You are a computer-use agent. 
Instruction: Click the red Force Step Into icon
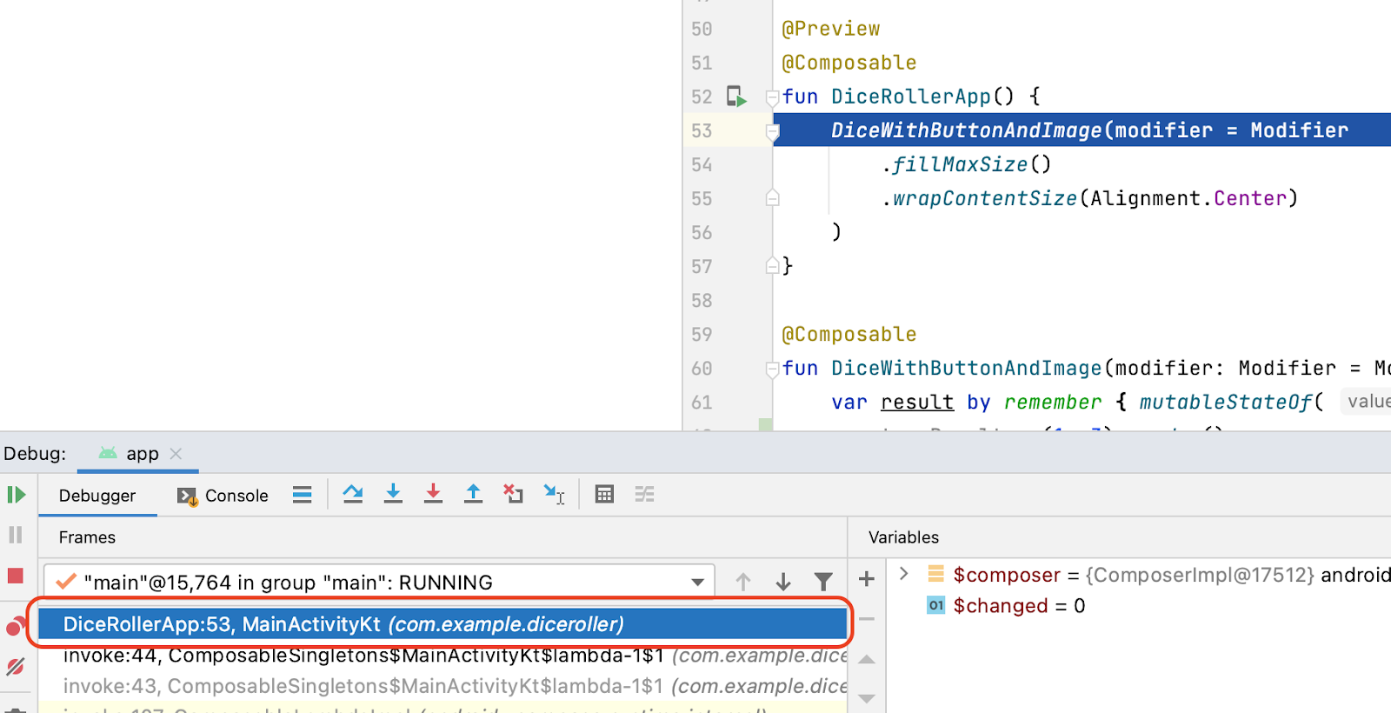pyautogui.click(x=433, y=494)
